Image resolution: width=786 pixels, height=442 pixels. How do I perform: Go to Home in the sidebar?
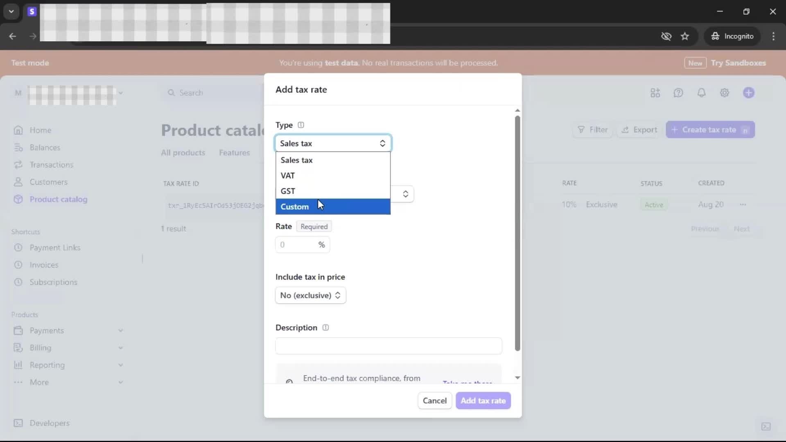40,130
